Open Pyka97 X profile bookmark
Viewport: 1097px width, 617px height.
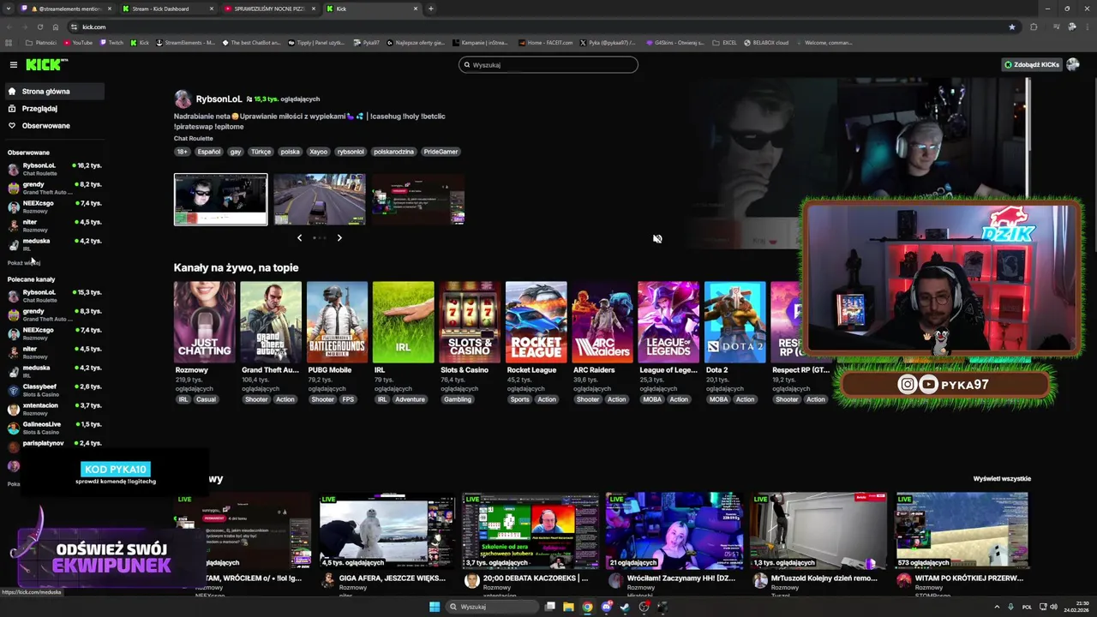(608, 42)
